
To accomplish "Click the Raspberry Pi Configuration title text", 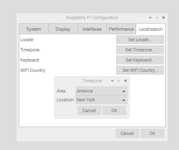I will (92, 18).
